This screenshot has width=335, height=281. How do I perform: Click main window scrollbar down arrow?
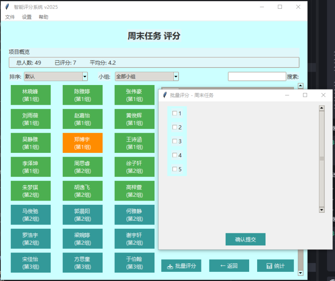point(301,273)
